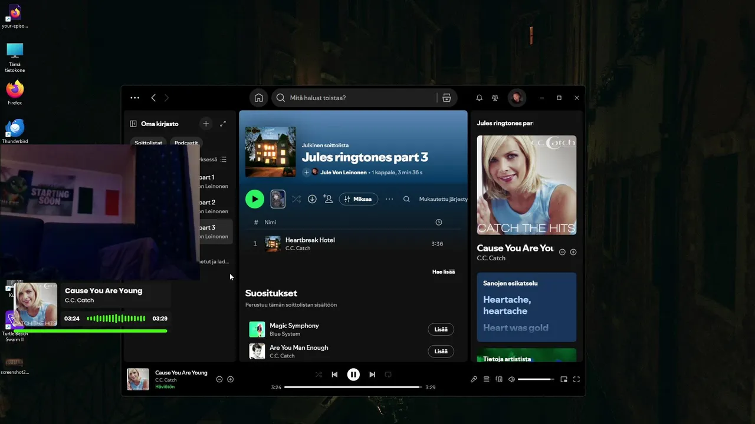The height and width of the screenshot is (424, 755).
Task: Enter full screen mode icon
Action: [576, 379]
